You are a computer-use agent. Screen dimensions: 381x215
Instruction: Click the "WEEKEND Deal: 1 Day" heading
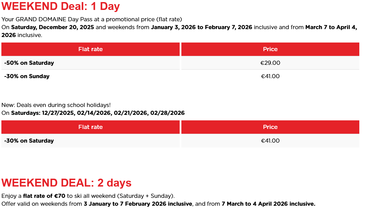click(x=61, y=7)
